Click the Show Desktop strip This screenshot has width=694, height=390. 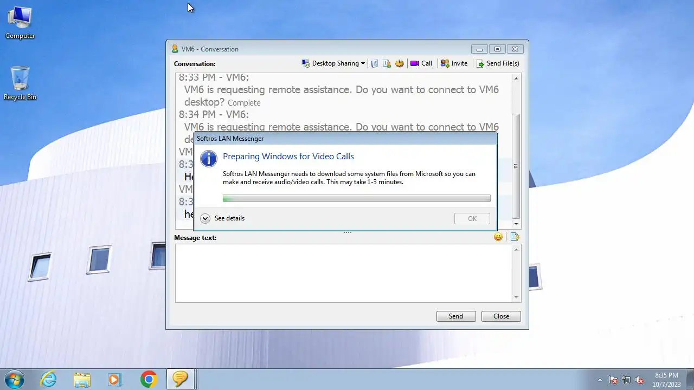(690, 379)
